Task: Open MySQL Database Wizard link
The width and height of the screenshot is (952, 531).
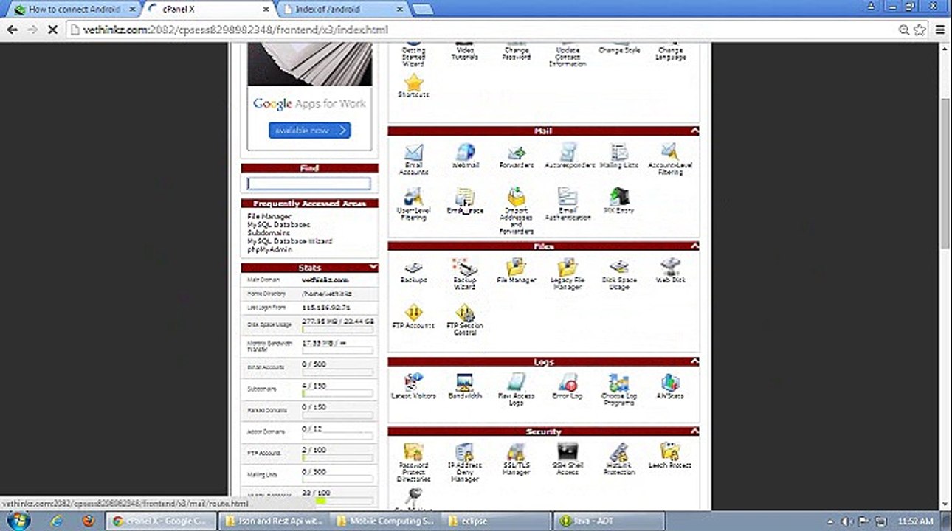Action: [290, 241]
